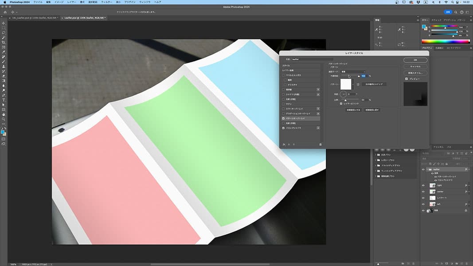
Task: Open the blend mode dropdown
Action: tap(353, 71)
